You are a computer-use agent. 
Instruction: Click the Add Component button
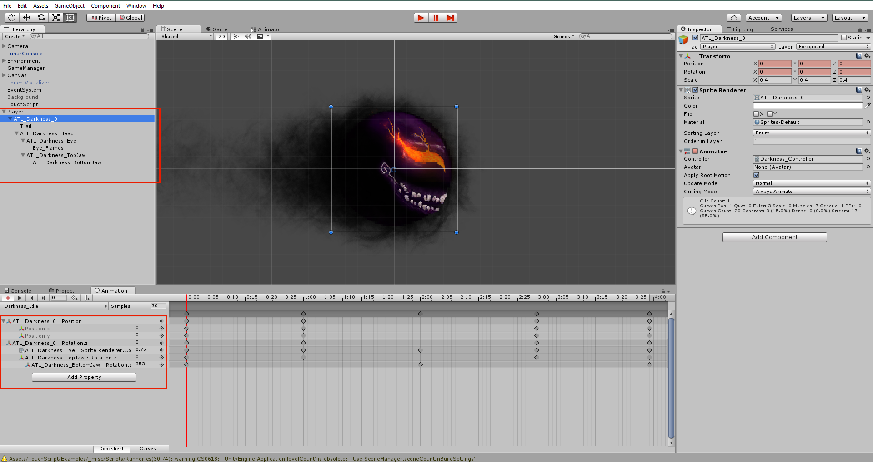[x=774, y=237]
